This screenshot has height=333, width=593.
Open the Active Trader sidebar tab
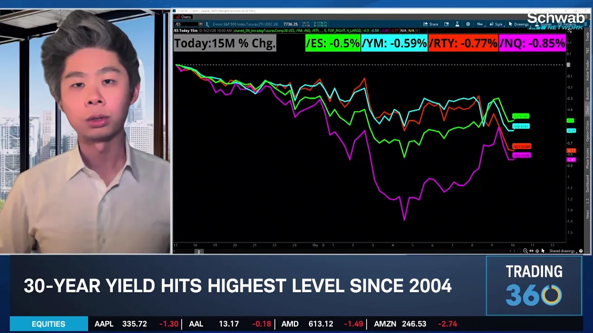coord(587,70)
